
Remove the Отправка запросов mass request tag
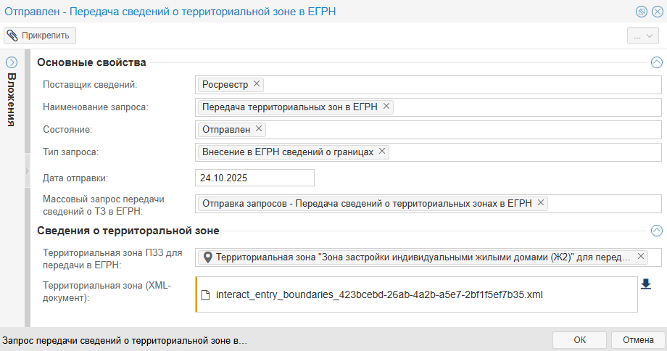point(541,203)
